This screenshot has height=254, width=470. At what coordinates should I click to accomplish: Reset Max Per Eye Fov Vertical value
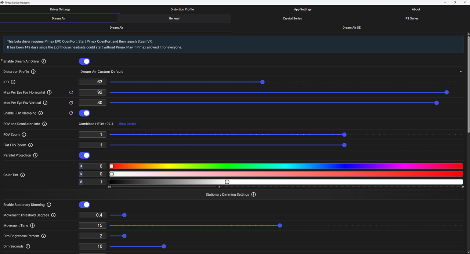[71, 103]
